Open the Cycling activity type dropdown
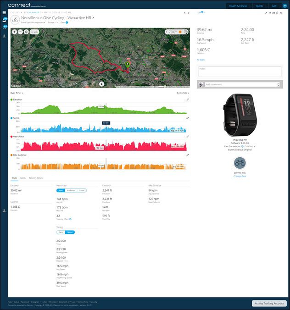 coord(16,12)
